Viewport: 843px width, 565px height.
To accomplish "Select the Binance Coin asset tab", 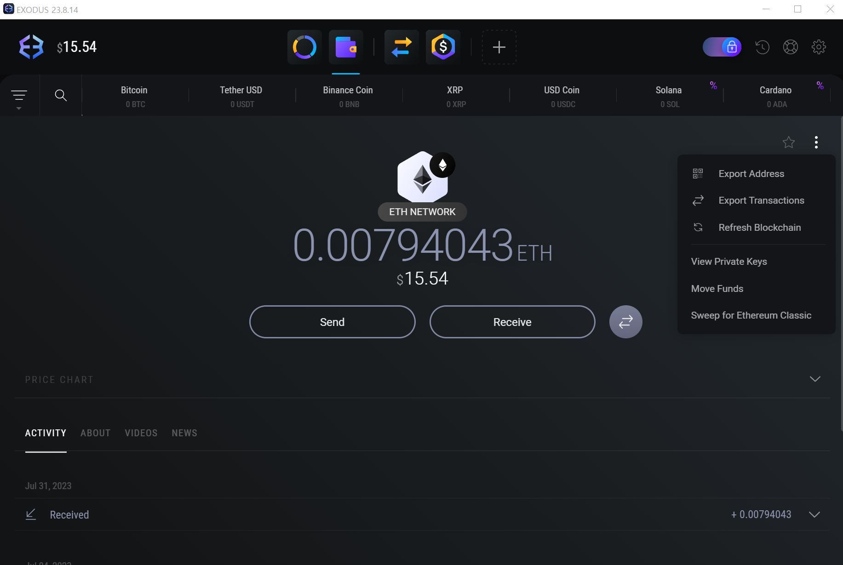I will pyautogui.click(x=349, y=96).
